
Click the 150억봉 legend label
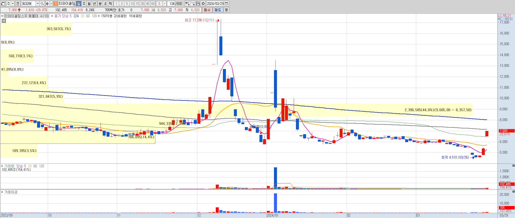pyautogui.click(x=107, y=16)
